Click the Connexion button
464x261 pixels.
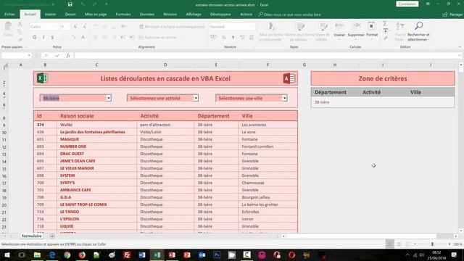click(x=407, y=4)
